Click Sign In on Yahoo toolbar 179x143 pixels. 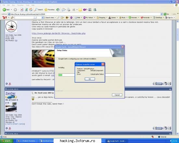169,18
